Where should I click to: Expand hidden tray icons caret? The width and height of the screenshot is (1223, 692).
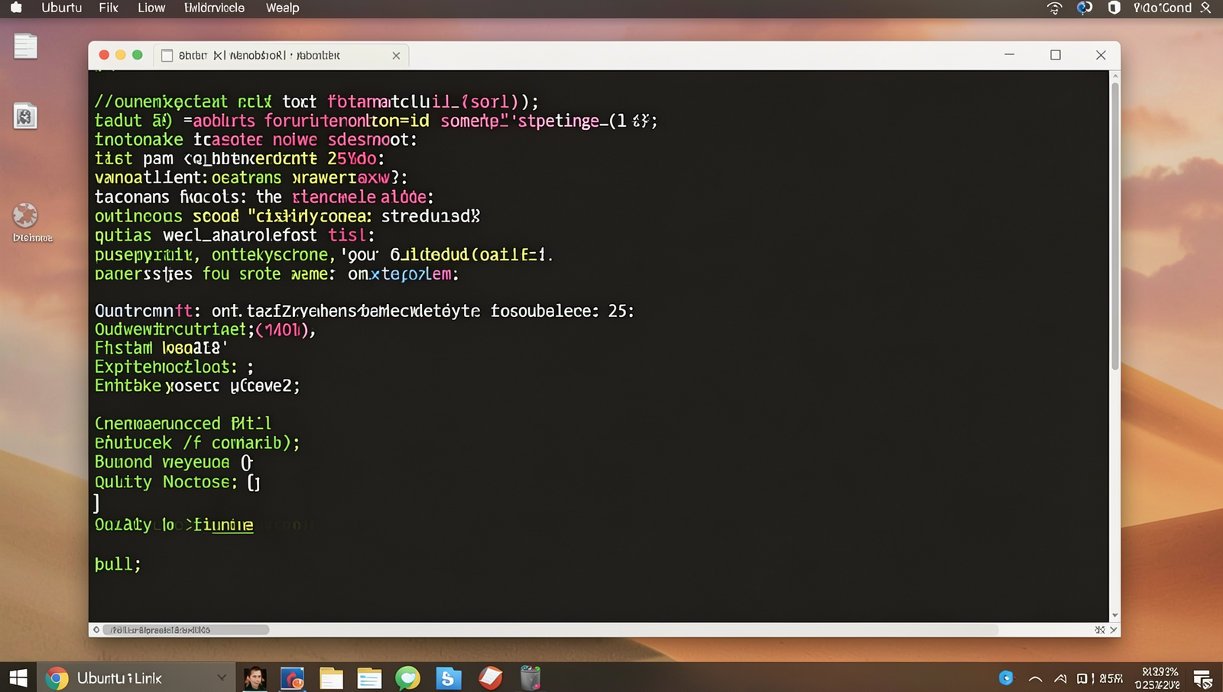(x=1035, y=678)
